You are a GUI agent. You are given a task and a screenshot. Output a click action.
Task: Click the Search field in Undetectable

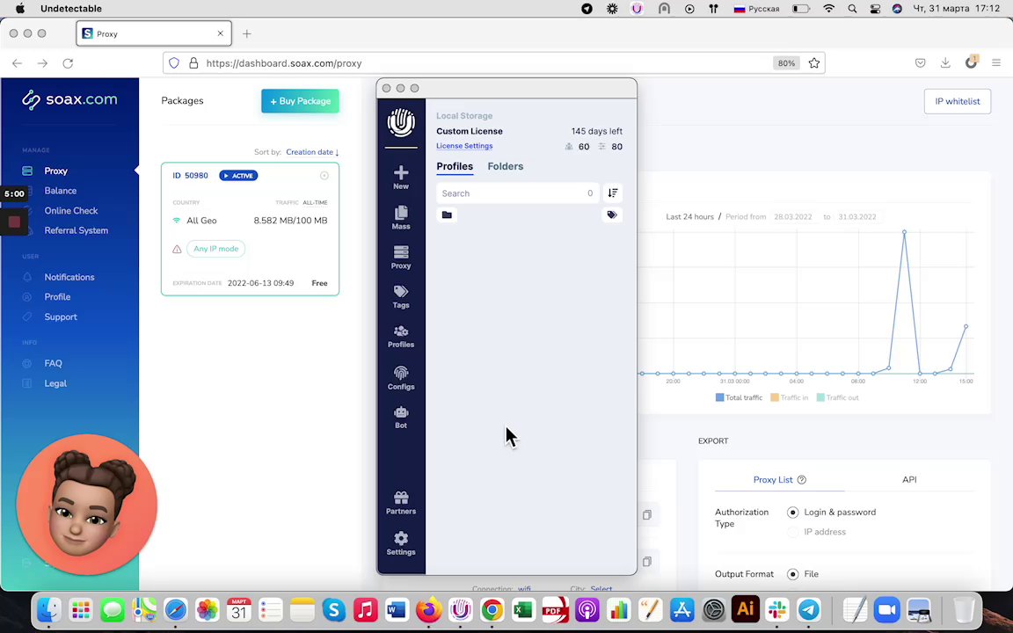pos(517,193)
